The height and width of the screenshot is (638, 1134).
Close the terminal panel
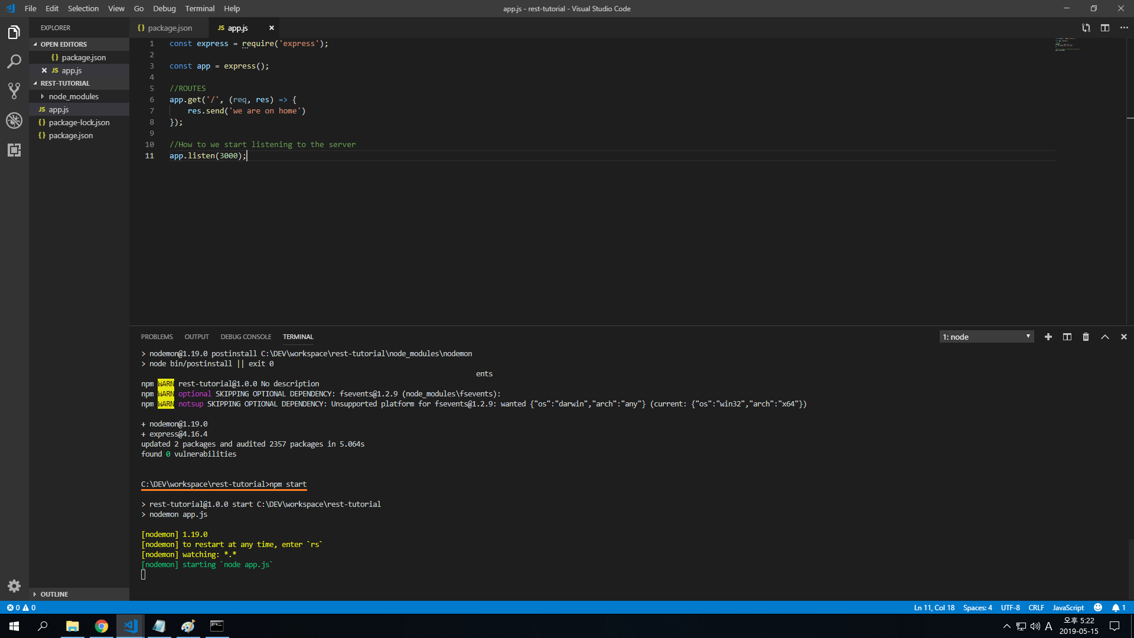[x=1124, y=337]
